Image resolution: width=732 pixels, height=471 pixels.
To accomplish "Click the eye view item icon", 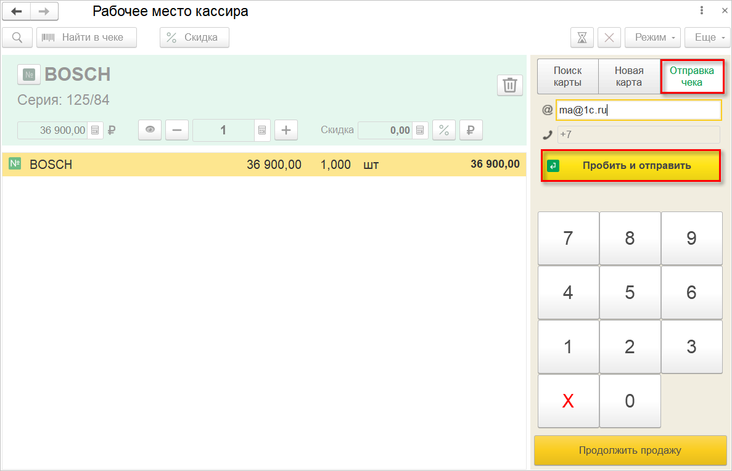I will coord(150,129).
